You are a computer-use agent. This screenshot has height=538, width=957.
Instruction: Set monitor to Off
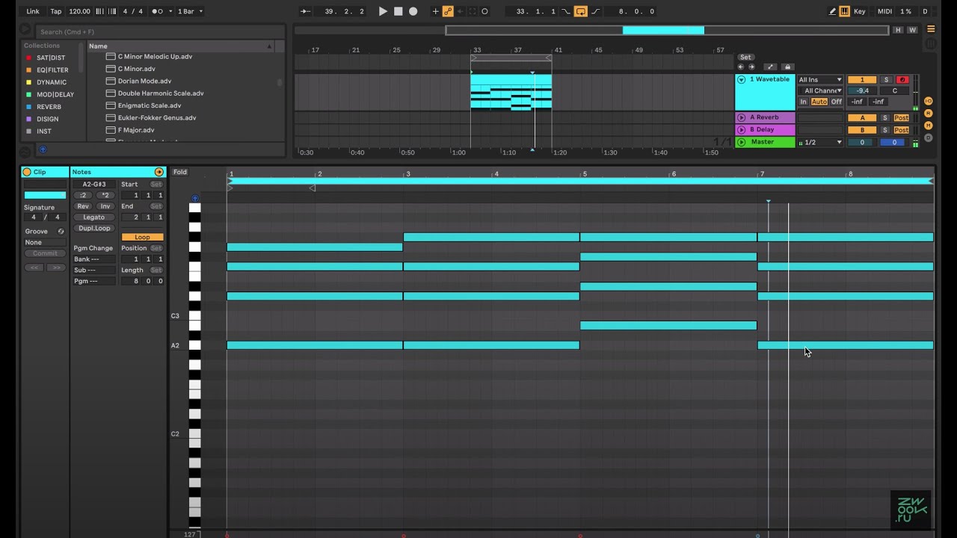pyautogui.click(x=836, y=102)
